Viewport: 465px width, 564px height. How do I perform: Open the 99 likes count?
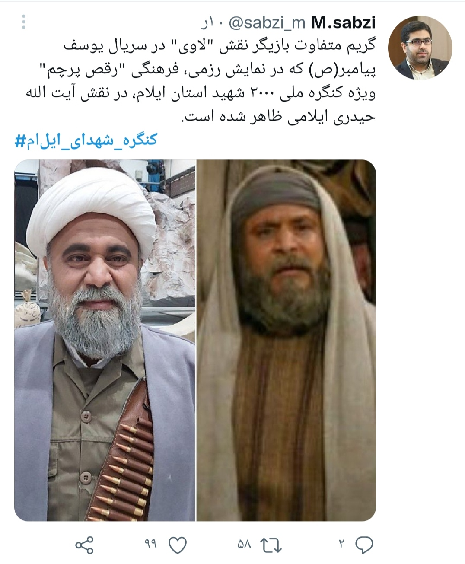click(150, 544)
